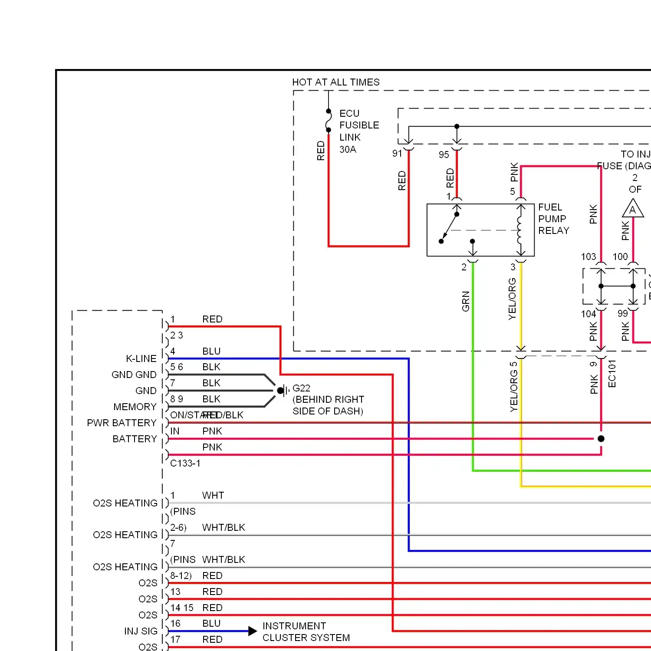The height and width of the screenshot is (651, 651).
Task: Click connector terminal number 99
Action: pos(623,313)
